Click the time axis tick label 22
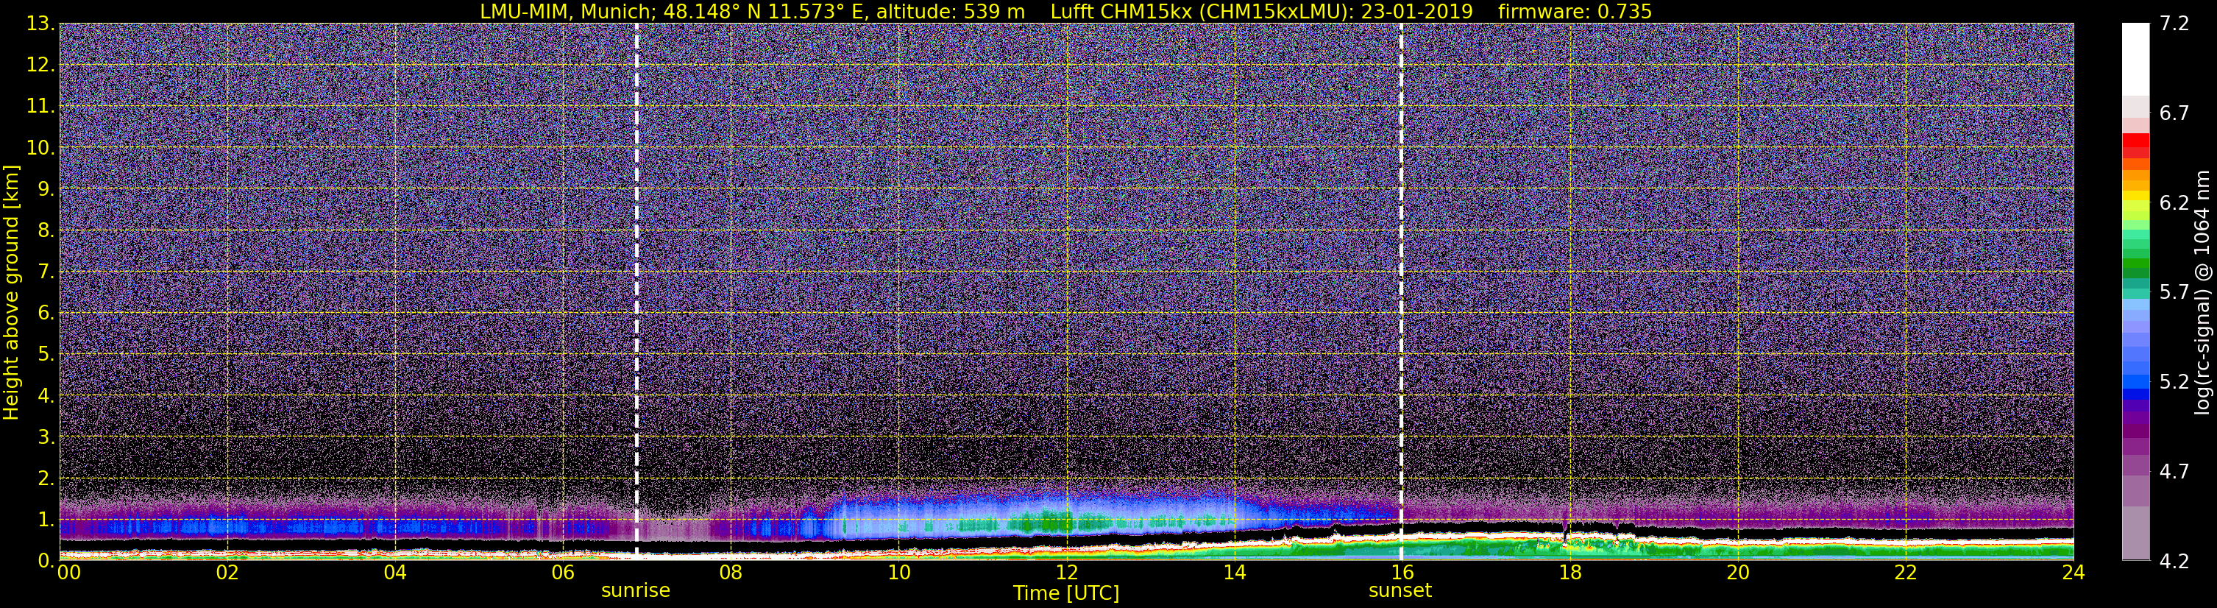This screenshot has width=2217, height=608. coord(1906,573)
